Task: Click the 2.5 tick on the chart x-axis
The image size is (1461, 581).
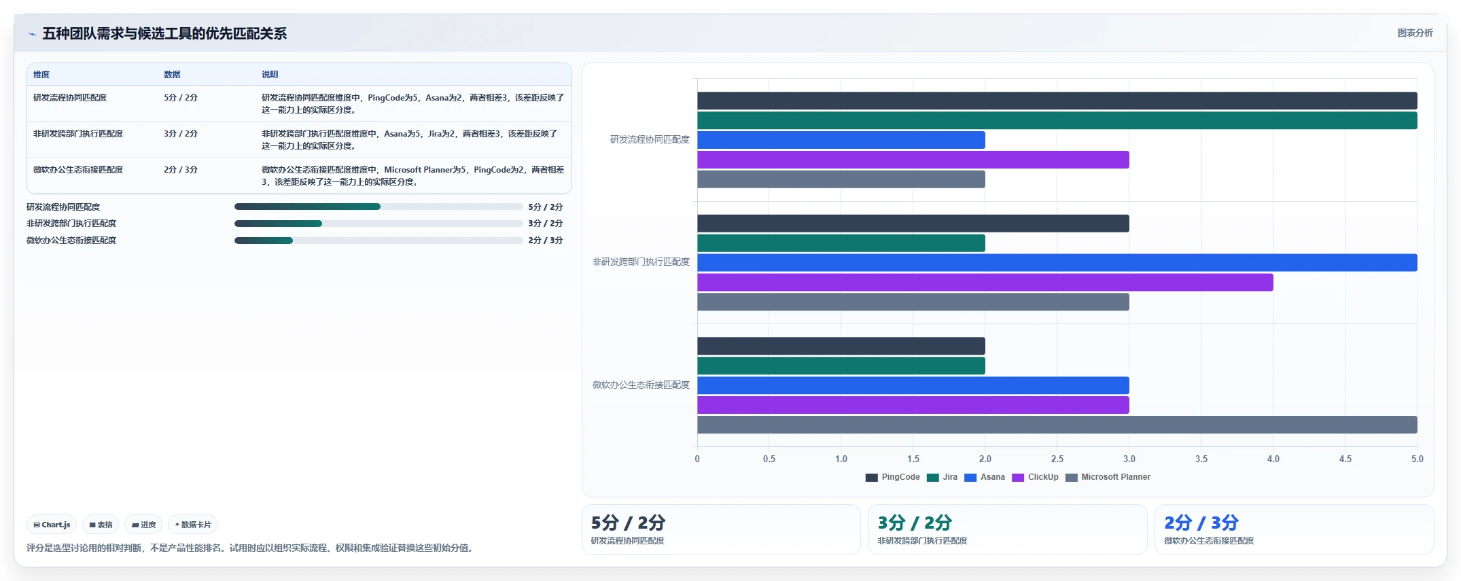Action: 1057,459
